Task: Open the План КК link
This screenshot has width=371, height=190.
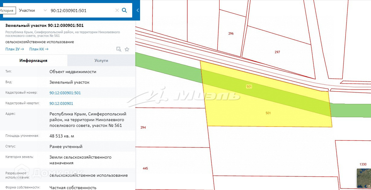Action: pos(39,49)
